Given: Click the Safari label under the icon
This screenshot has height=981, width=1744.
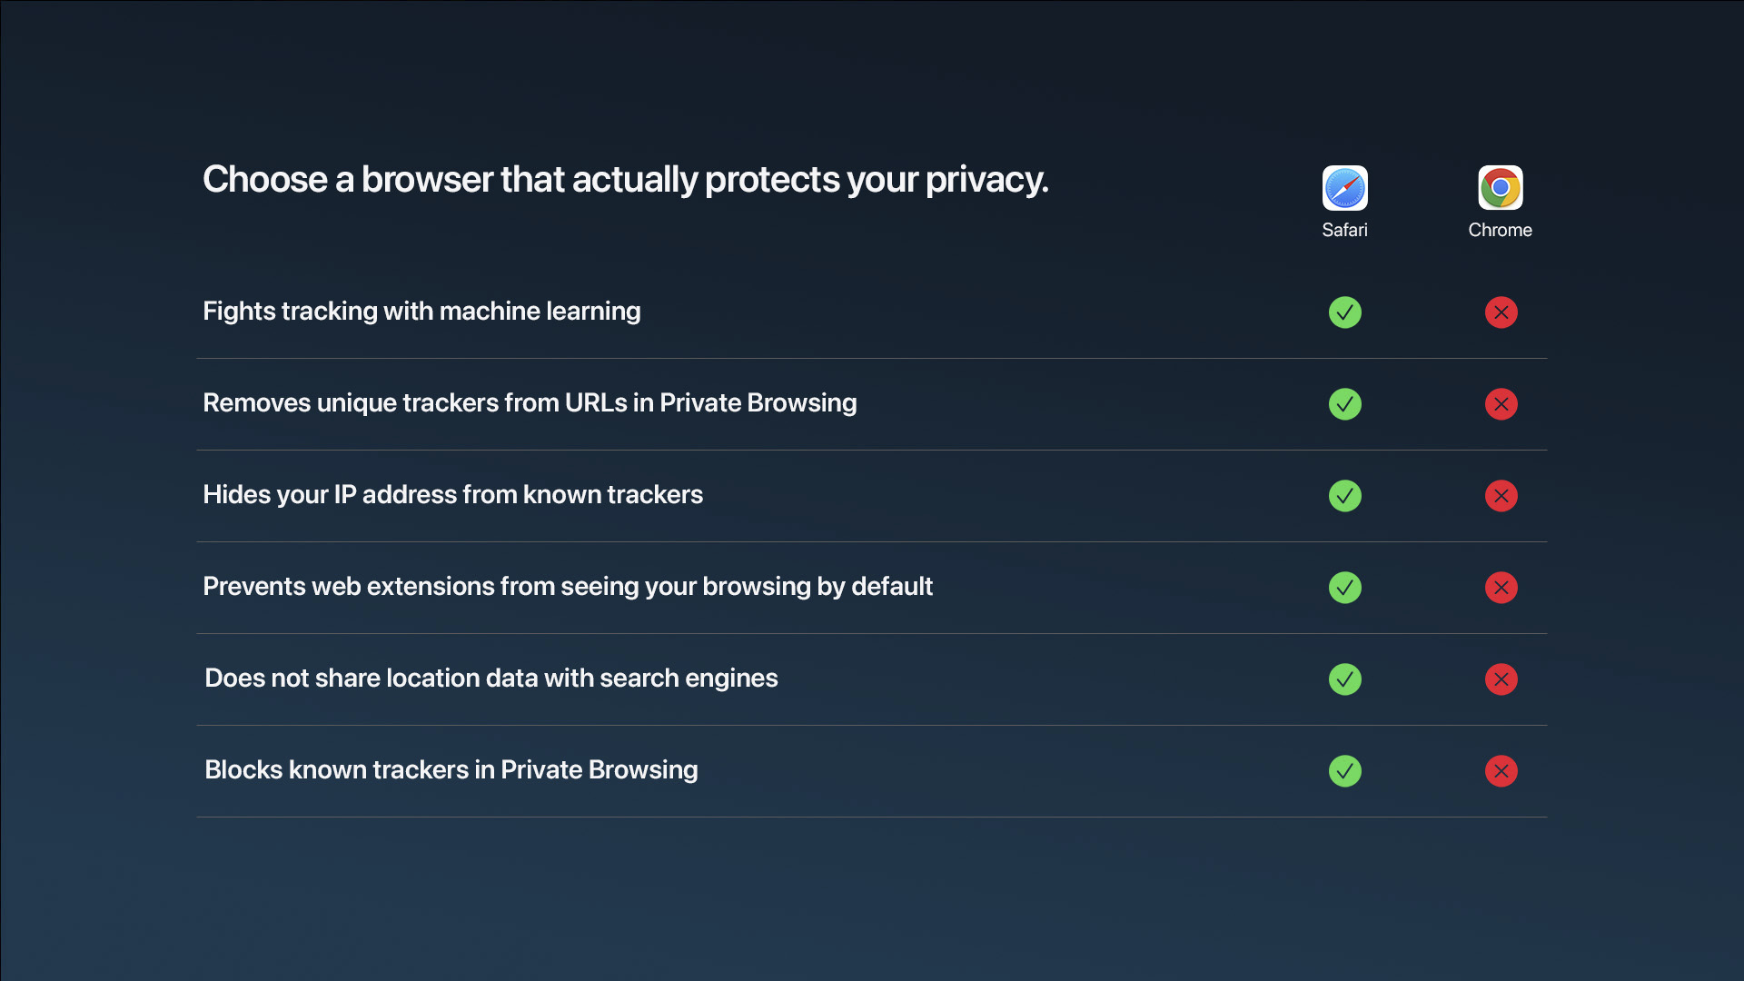Looking at the screenshot, I should pos(1344,230).
